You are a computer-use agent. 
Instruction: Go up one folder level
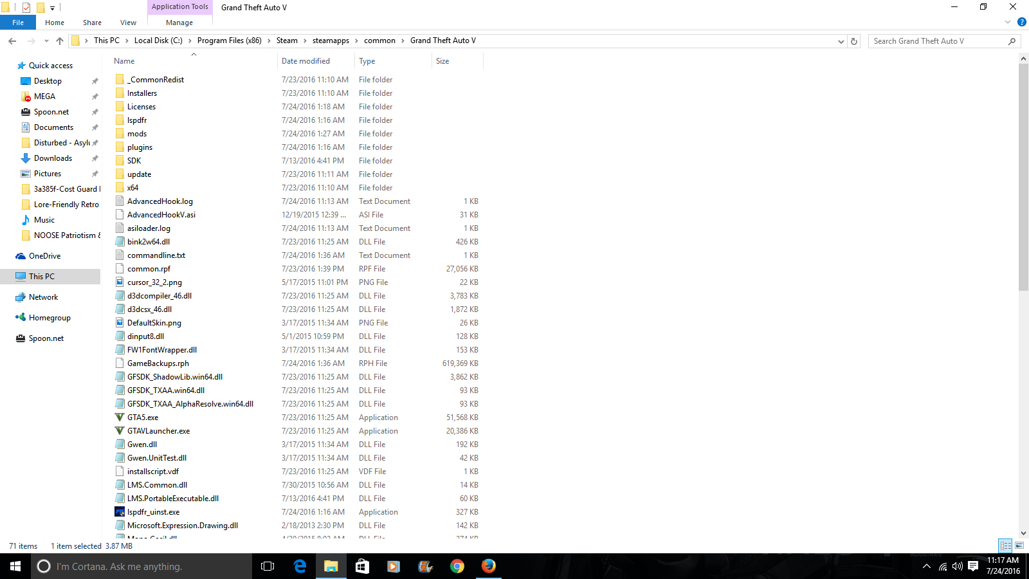(60, 41)
